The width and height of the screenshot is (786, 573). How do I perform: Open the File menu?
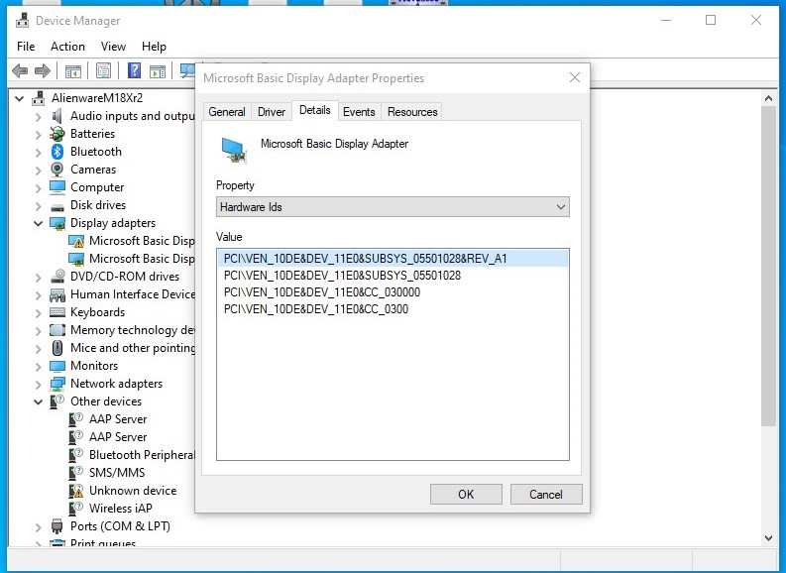pos(26,47)
